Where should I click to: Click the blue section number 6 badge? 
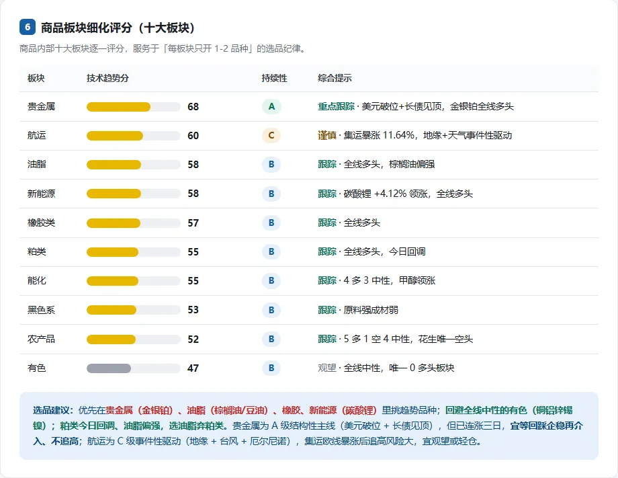(28, 27)
